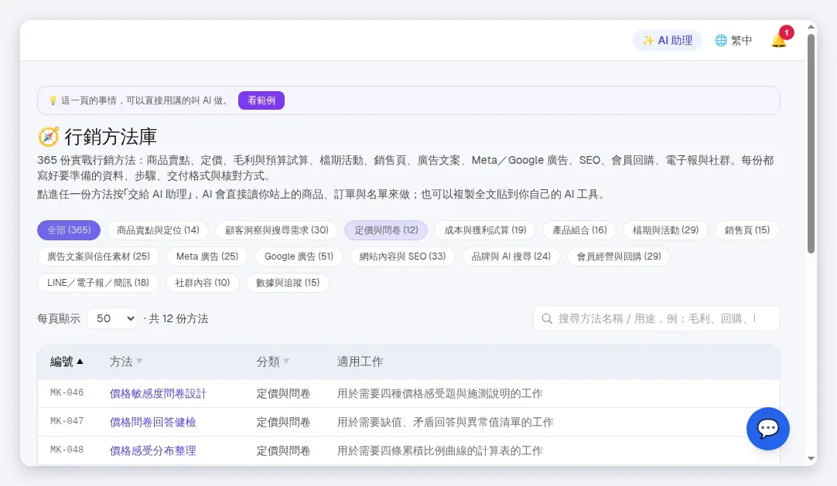
Task: Click the 看範例 button
Action: tap(261, 100)
